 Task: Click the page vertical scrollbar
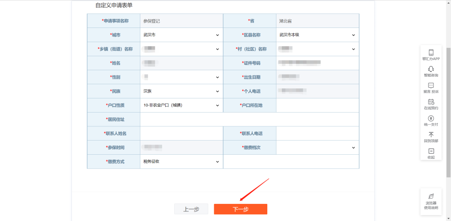(x=448, y=110)
